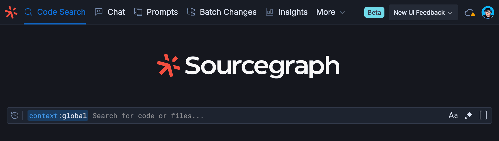This screenshot has height=141, width=499.
Task: Click the context:global filter chip
Action: pos(58,116)
